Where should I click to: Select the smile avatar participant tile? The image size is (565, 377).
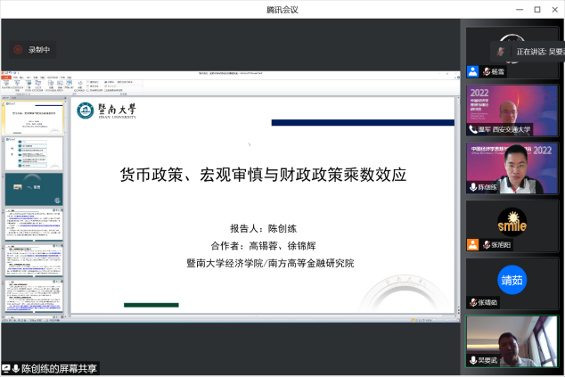512,223
